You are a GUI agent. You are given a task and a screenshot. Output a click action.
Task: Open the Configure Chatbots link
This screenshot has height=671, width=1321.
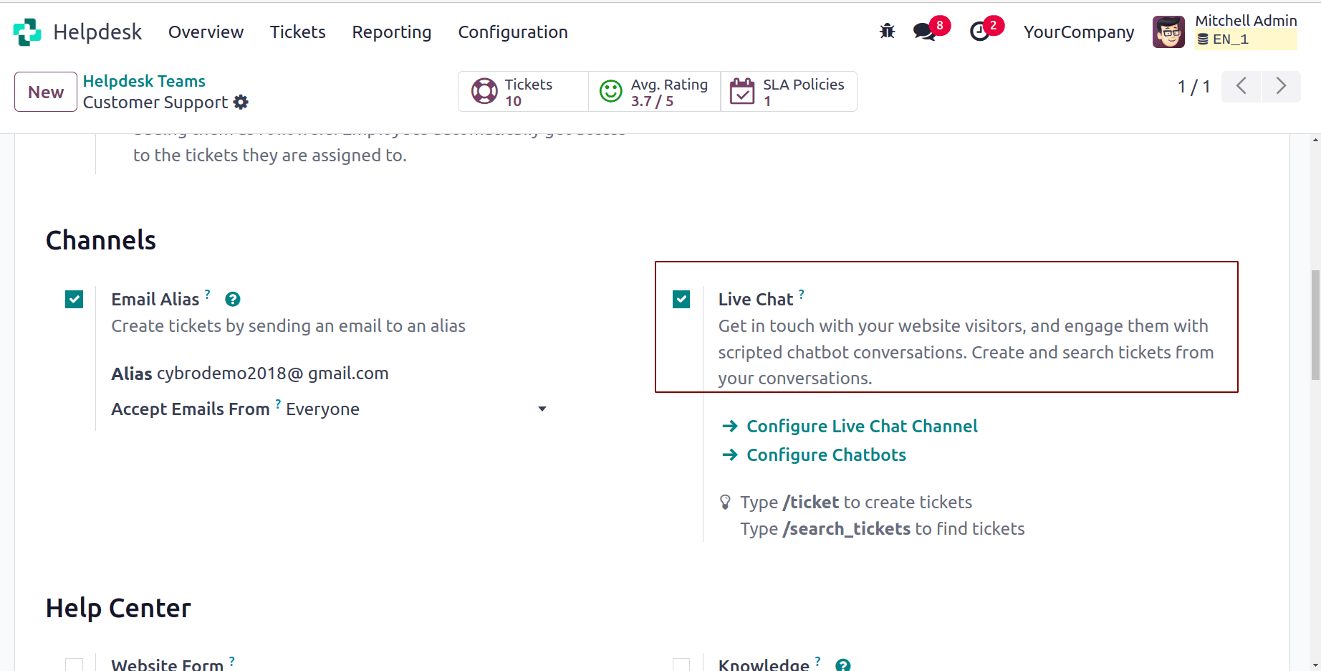(825, 455)
